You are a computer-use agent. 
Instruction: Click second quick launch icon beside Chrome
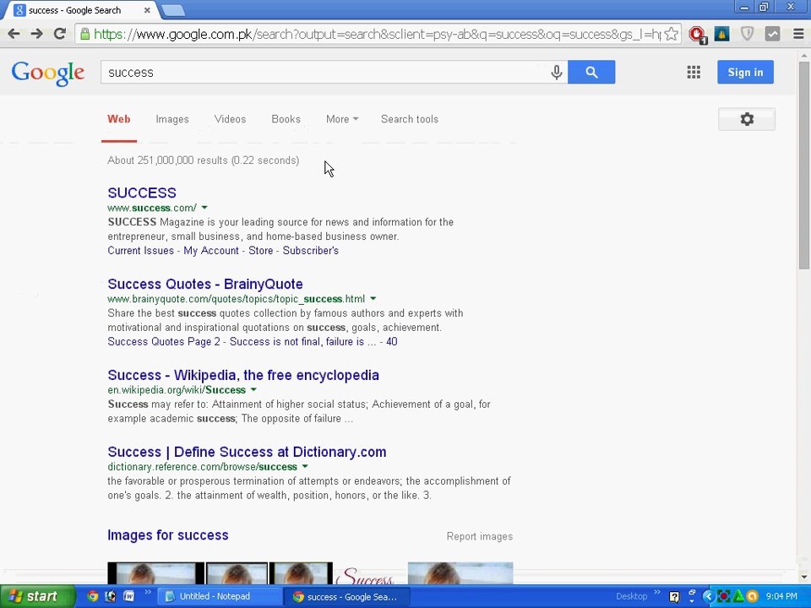tap(110, 596)
